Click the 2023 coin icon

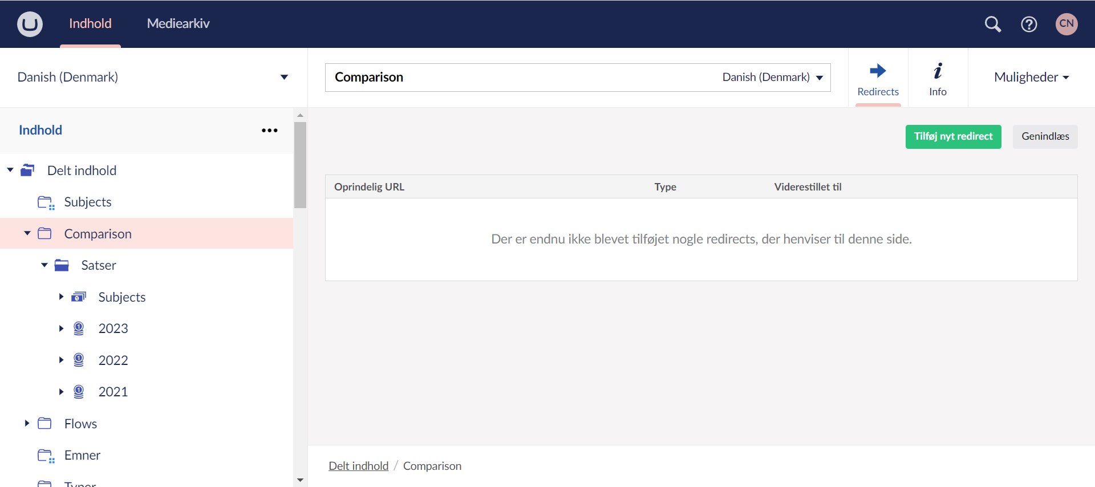(x=79, y=328)
